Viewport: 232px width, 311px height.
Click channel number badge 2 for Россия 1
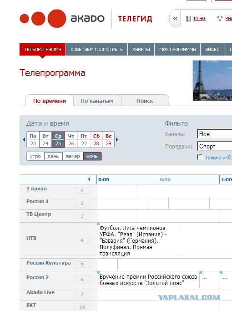click(x=82, y=203)
